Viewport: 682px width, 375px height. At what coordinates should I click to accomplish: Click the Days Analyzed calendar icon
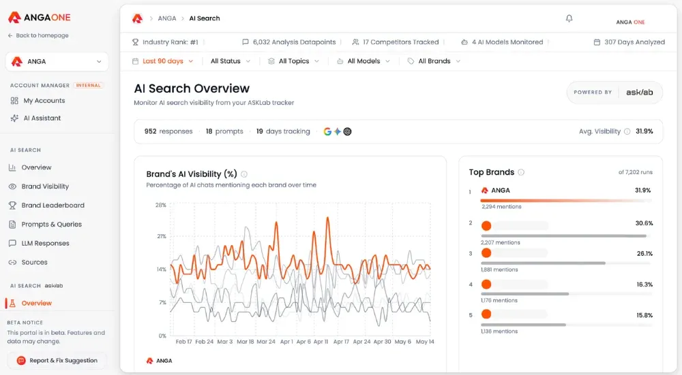pos(597,42)
